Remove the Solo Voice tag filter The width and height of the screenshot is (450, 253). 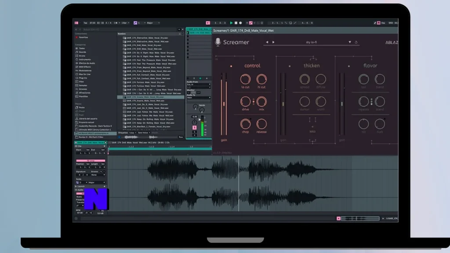pyautogui.click(x=149, y=133)
